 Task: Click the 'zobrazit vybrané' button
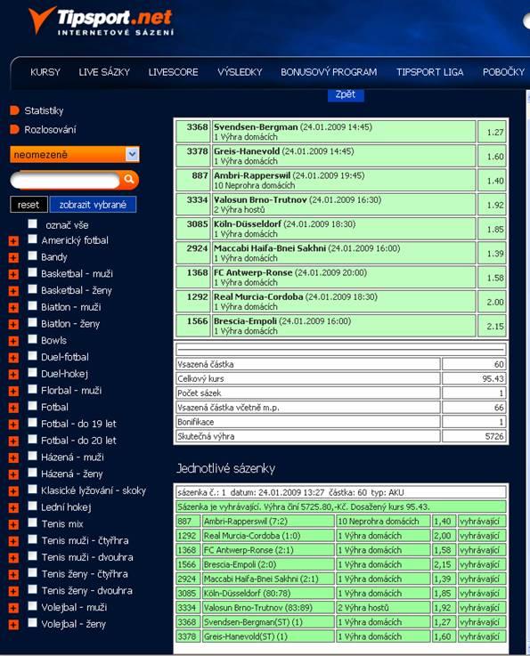(93, 205)
